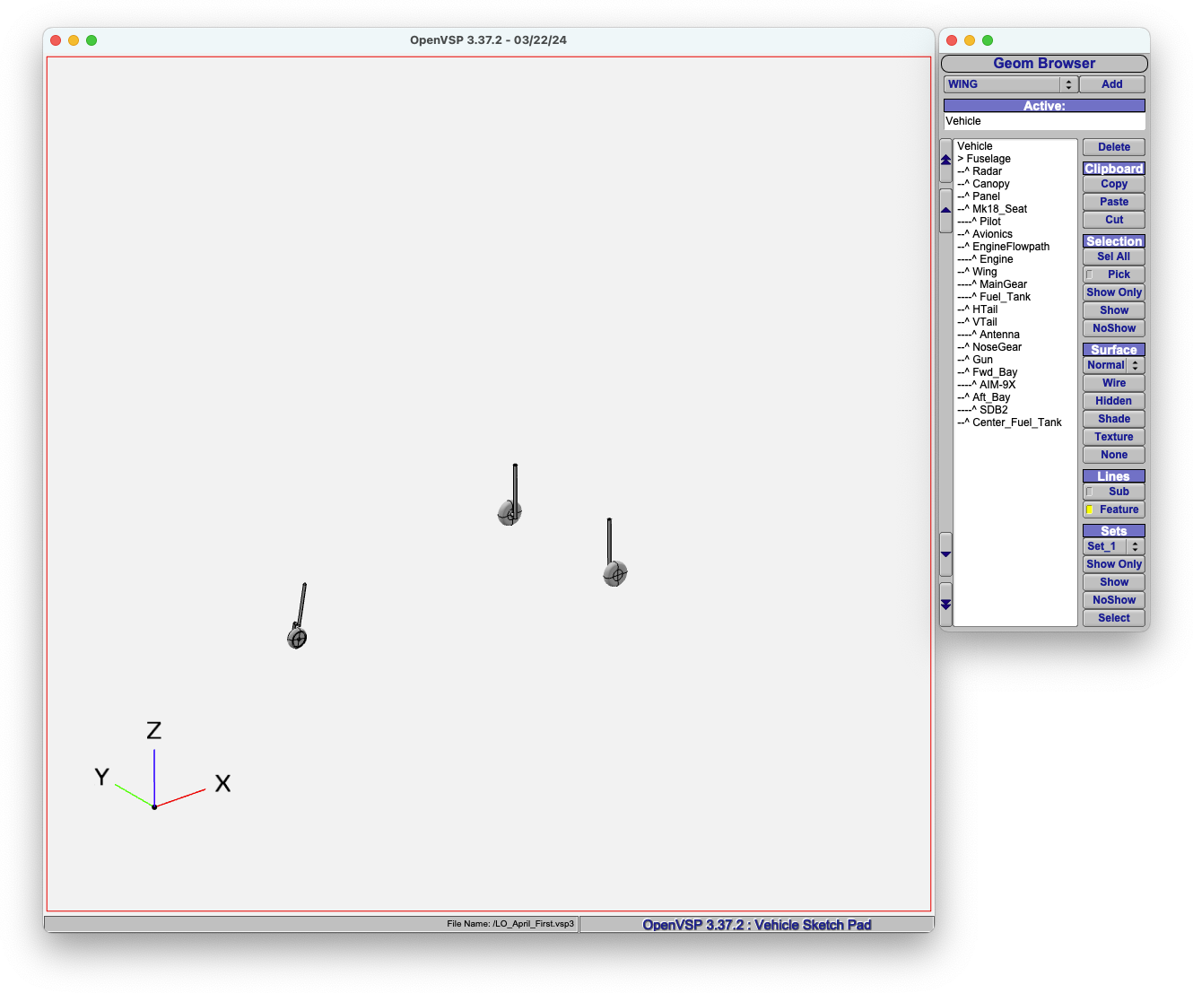The height and width of the screenshot is (993, 1193).
Task: Click the Delete button
Action: click(x=1113, y=147)
